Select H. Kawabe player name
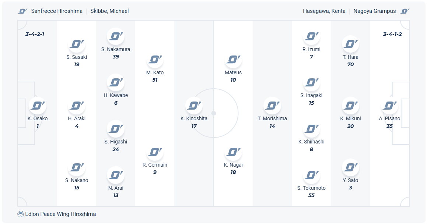The height and width of the screenshot is (224, 427). [x=116, y=95]
